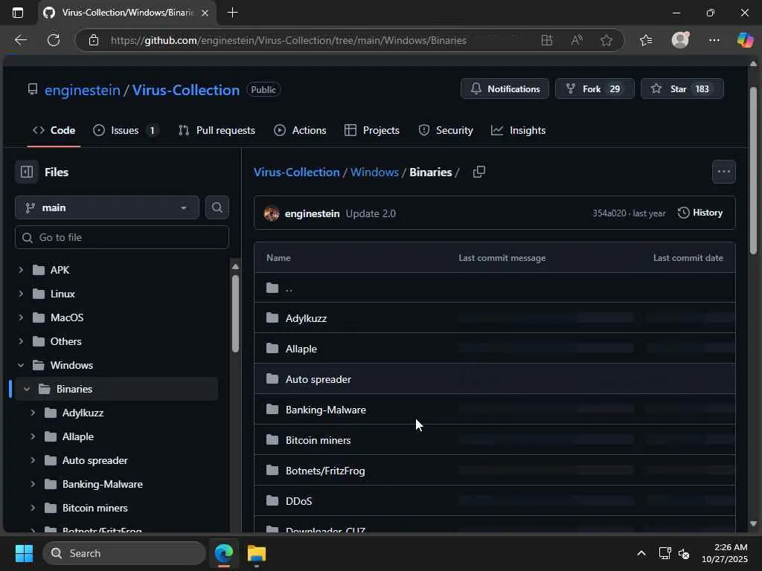Click the page vertical scrollbar thumb

tap(753, 170)
